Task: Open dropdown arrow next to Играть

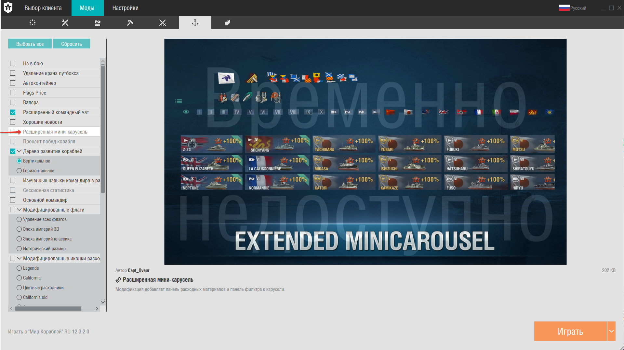Action: coord(611,331)
